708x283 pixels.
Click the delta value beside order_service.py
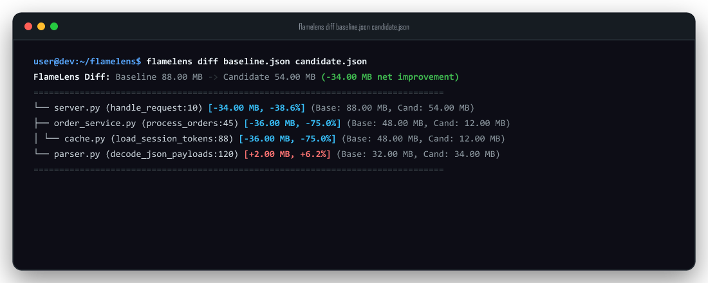[293, 123]
